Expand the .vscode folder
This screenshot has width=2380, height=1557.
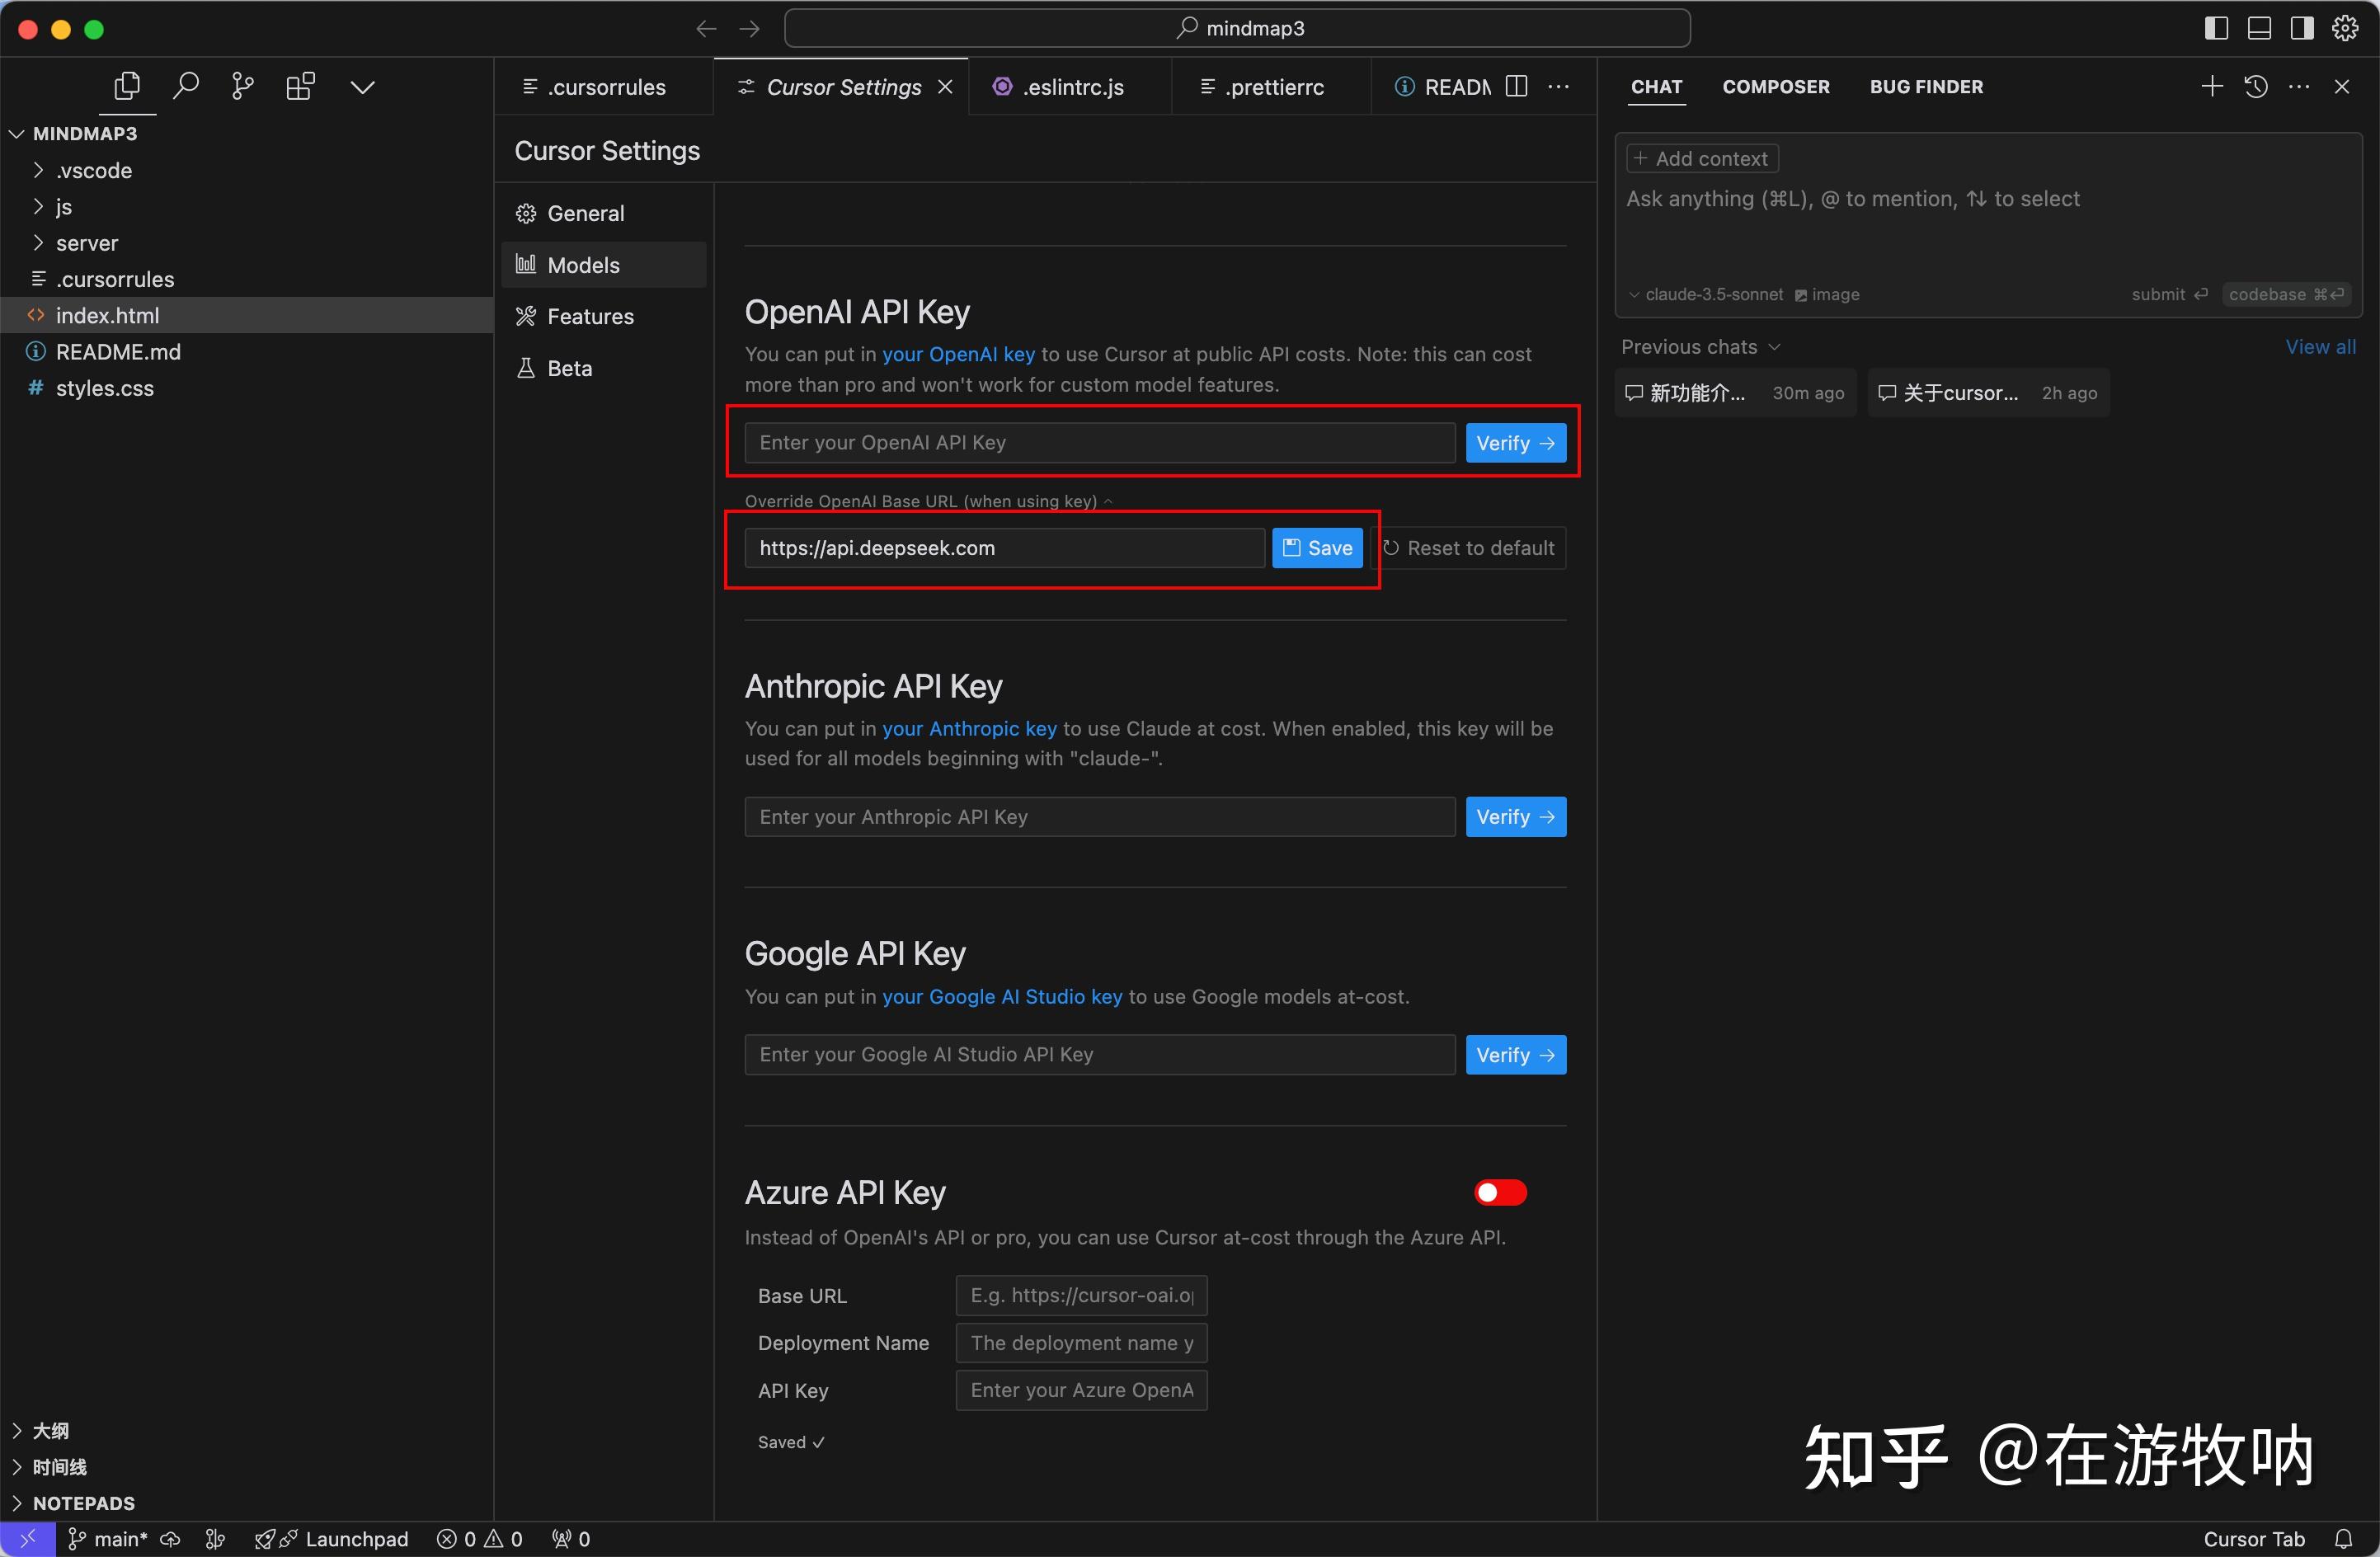click(x=94, y=170)
